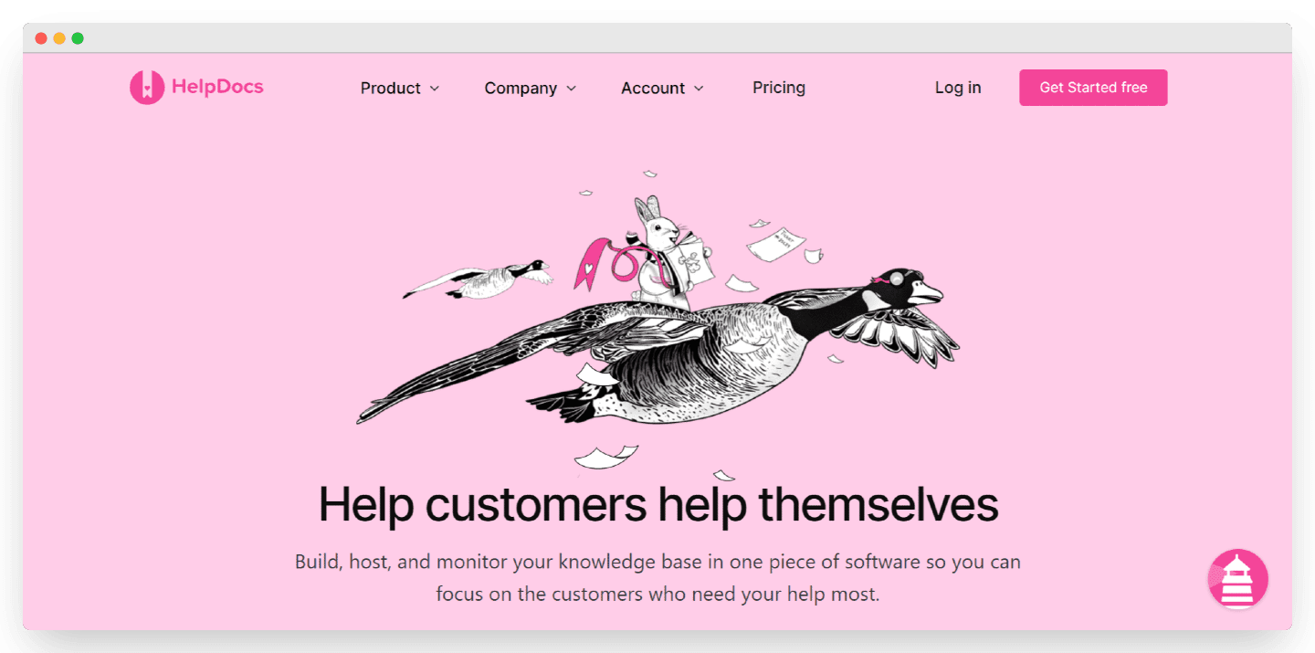1315x653 pixels.
Task: Click the small flying goose illustration
Action: (x=479, y=279)
